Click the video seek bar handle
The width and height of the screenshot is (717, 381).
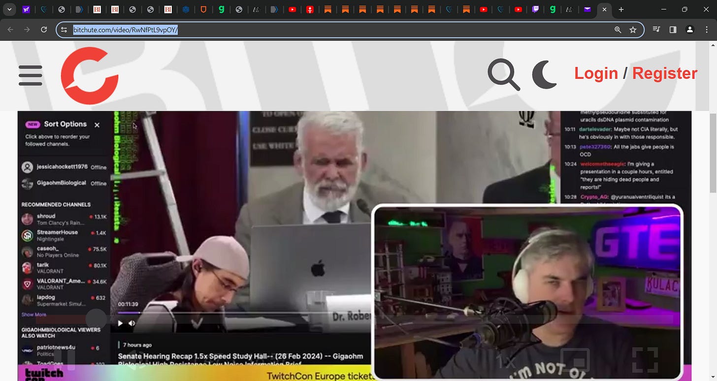pyautogui.click(x=97, y=319)
